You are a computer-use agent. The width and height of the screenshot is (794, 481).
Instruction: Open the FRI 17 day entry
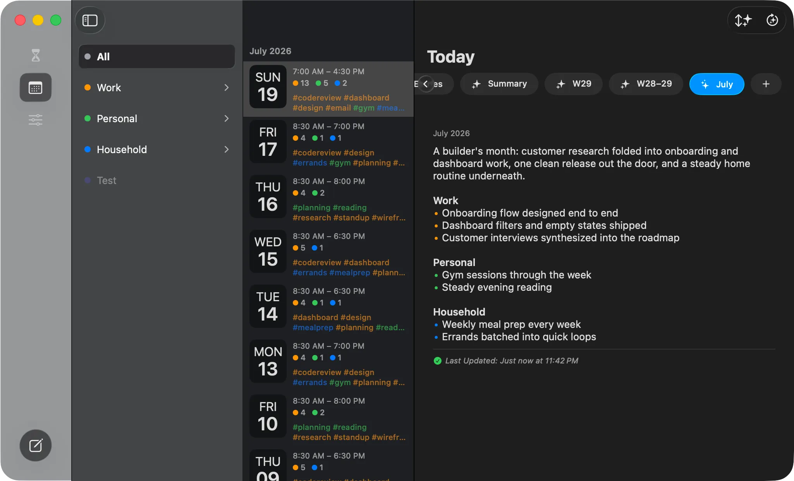point(328,144)
